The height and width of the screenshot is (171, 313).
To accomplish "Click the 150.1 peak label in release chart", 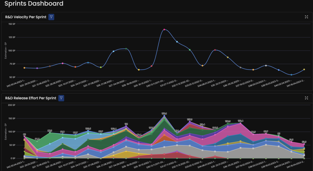I will pyautogui.click(x=164, y=113).
